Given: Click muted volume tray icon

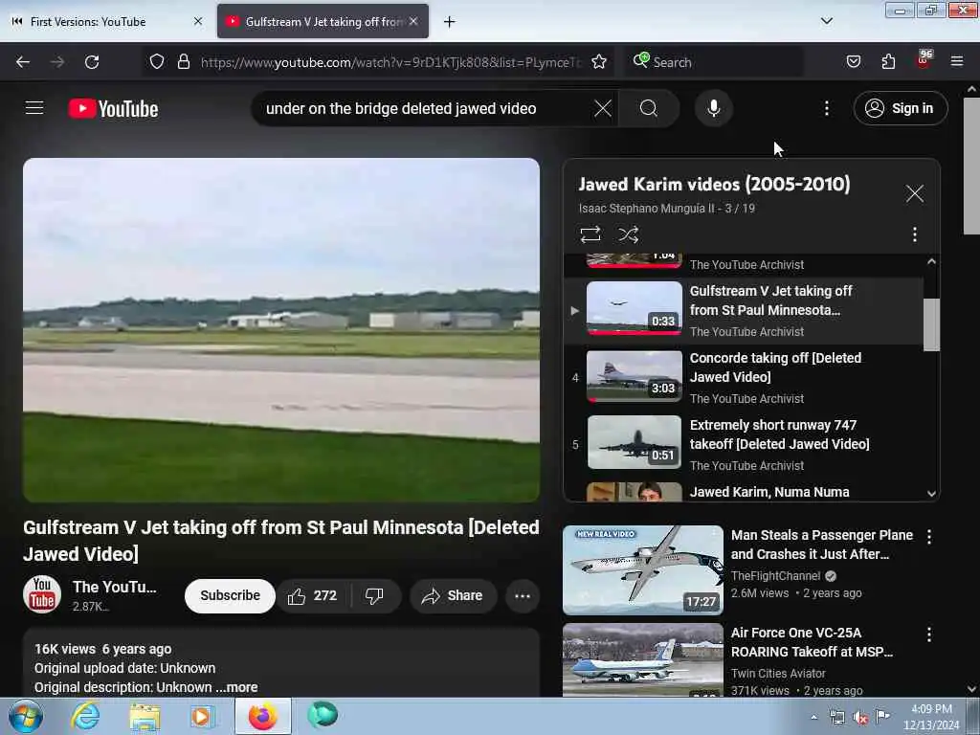Looking at the screenshot, I should [860, 718].
